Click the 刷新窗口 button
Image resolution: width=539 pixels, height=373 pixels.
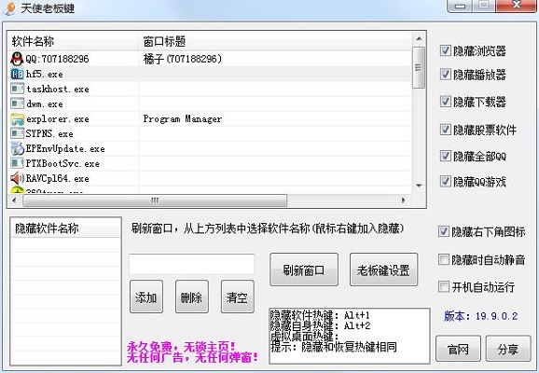coord(304,269)
